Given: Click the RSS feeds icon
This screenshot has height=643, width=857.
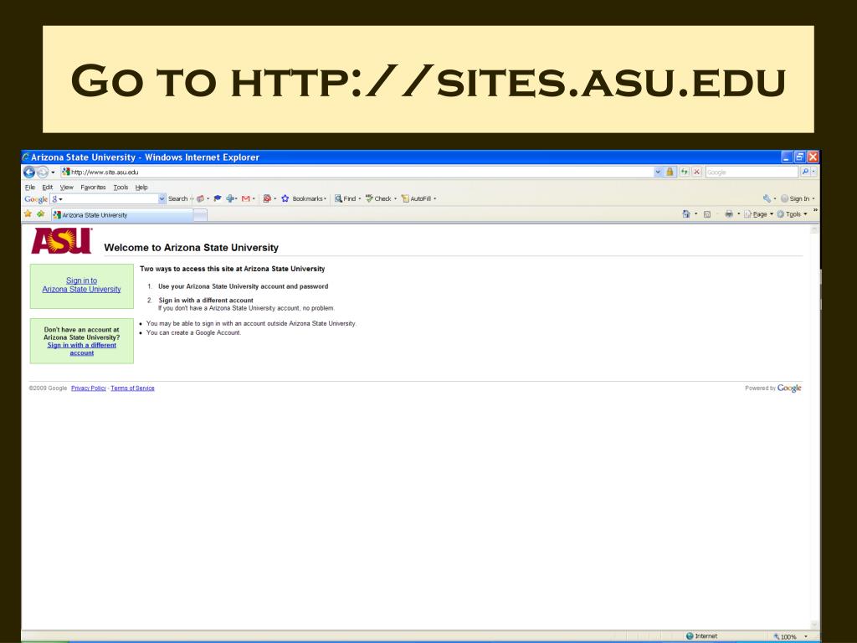Looking at the screenshot, I should point(706,214).
